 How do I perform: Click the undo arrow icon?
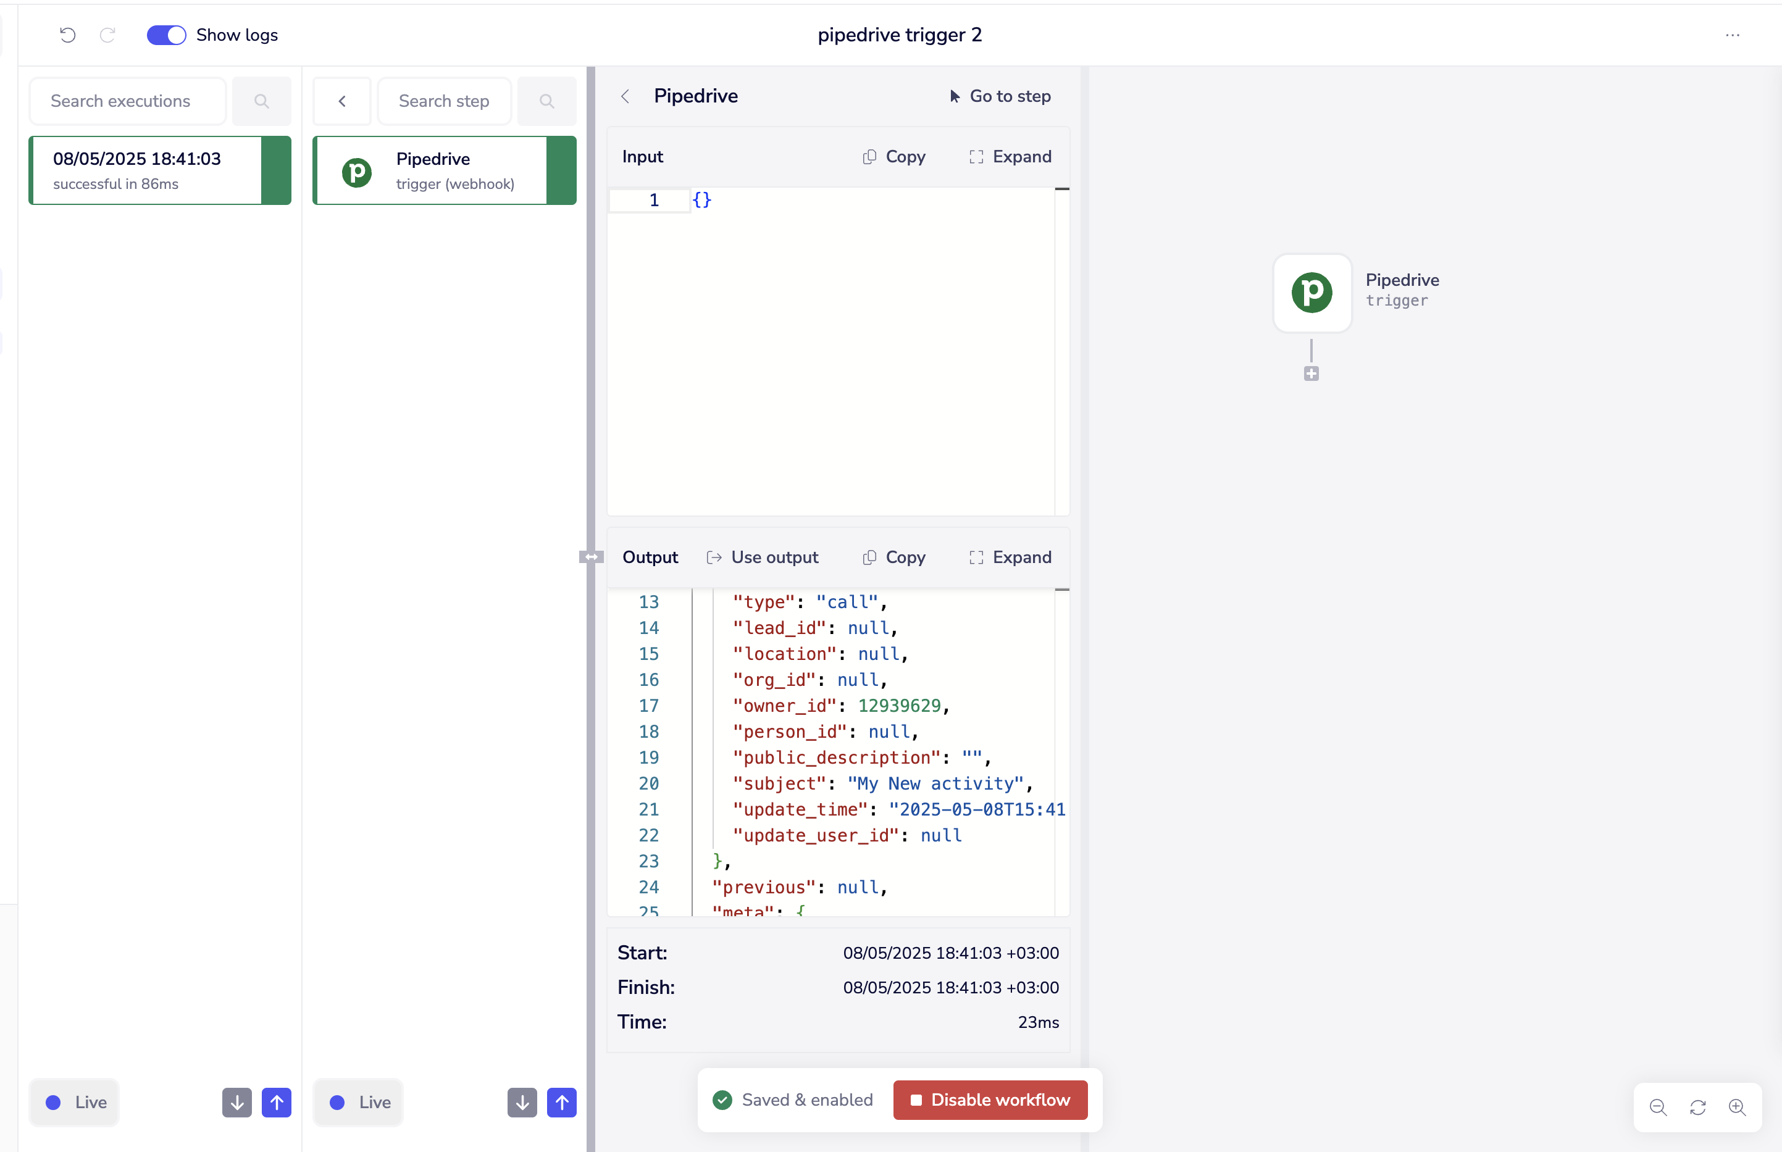[67, 35]
